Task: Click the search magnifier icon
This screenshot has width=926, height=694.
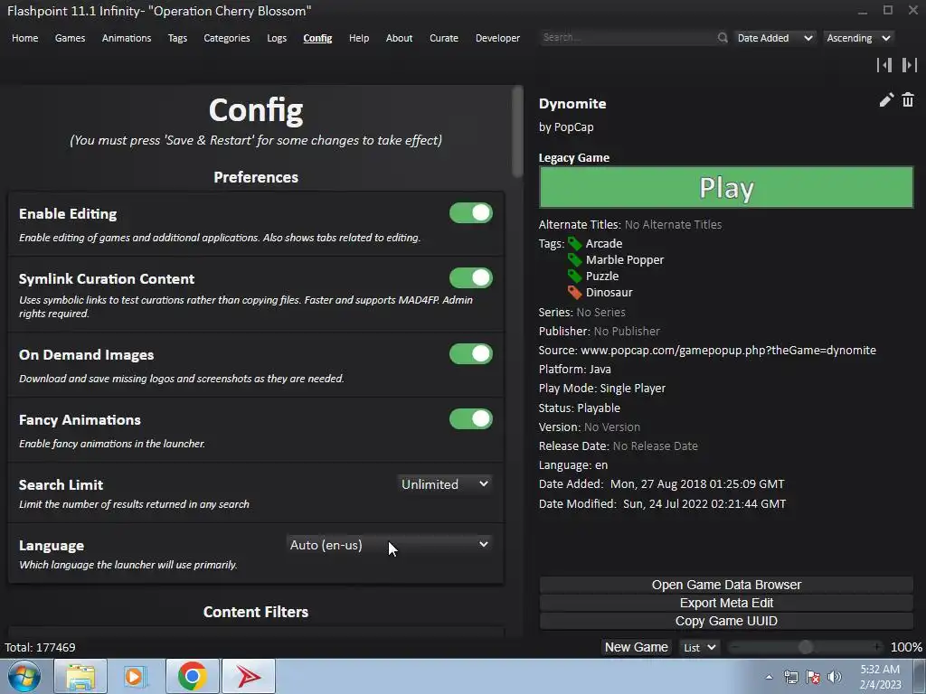Action: tap(723, 38)
